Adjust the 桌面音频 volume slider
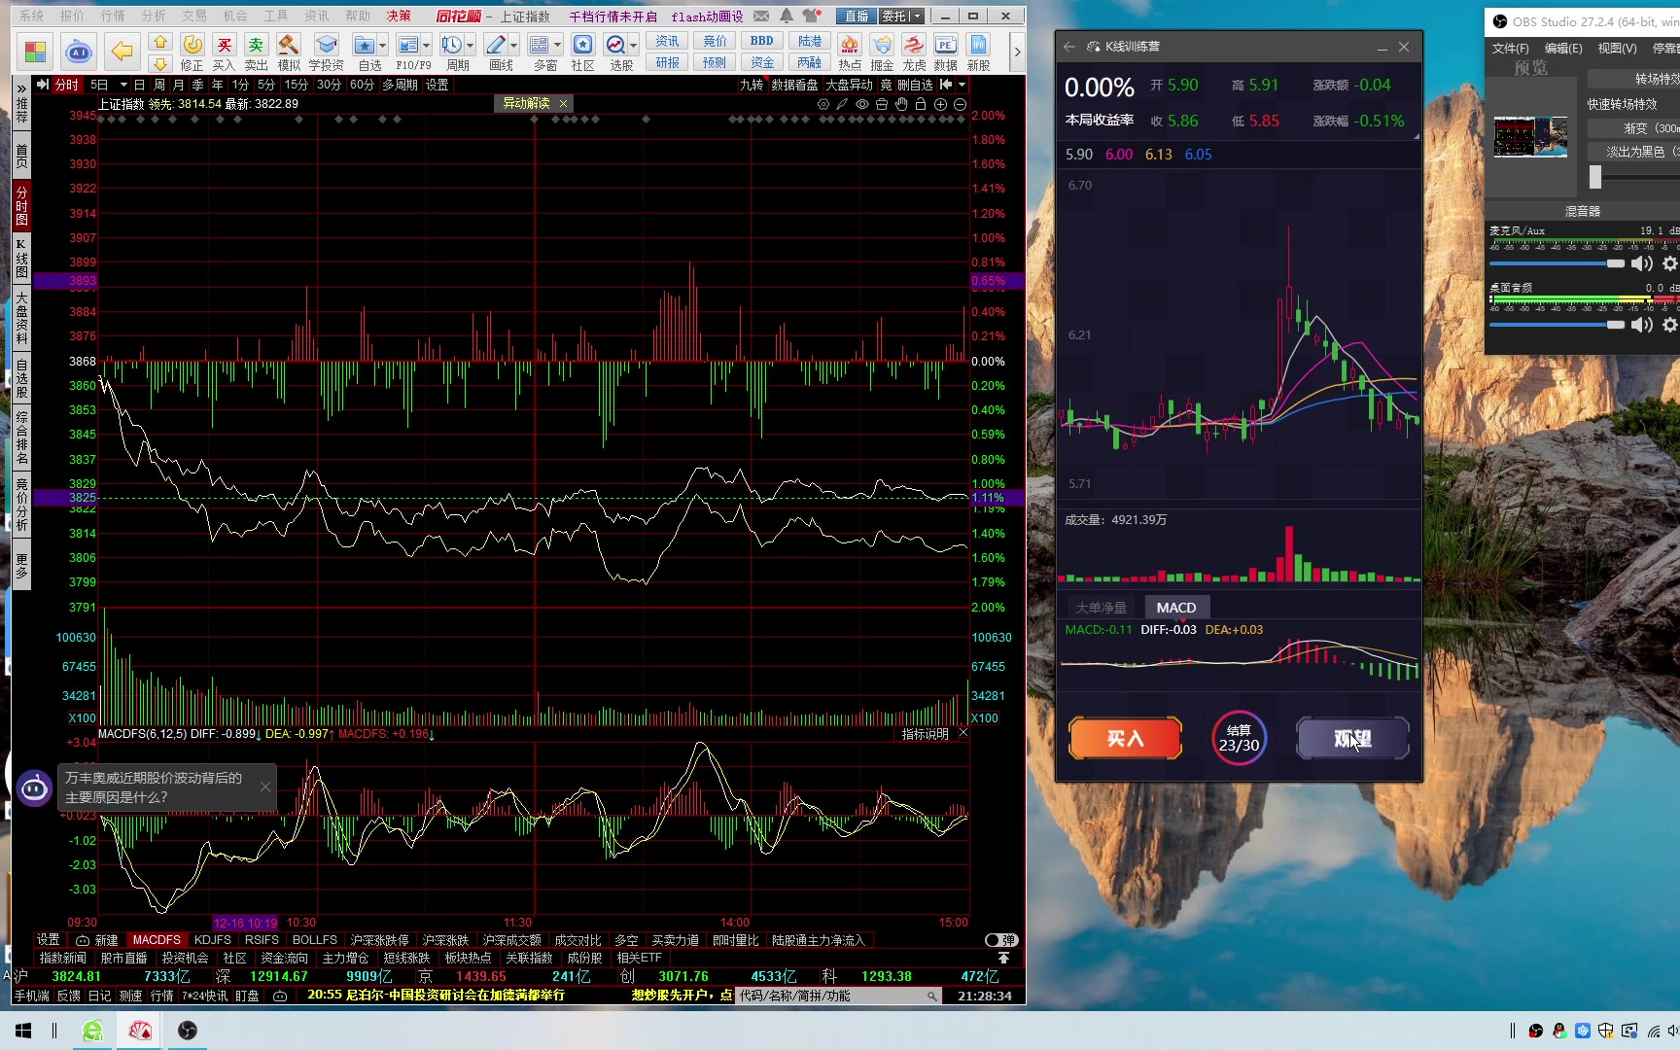This screenshot has width=1680, height=1050. [1557, 325]
